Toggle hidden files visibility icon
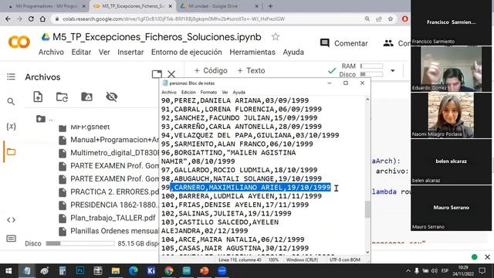494x278 pixels. (111, 97)
